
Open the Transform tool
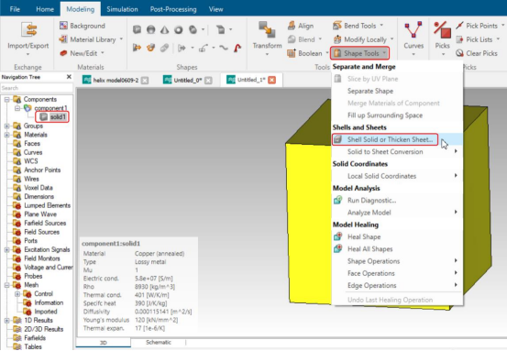267,38
